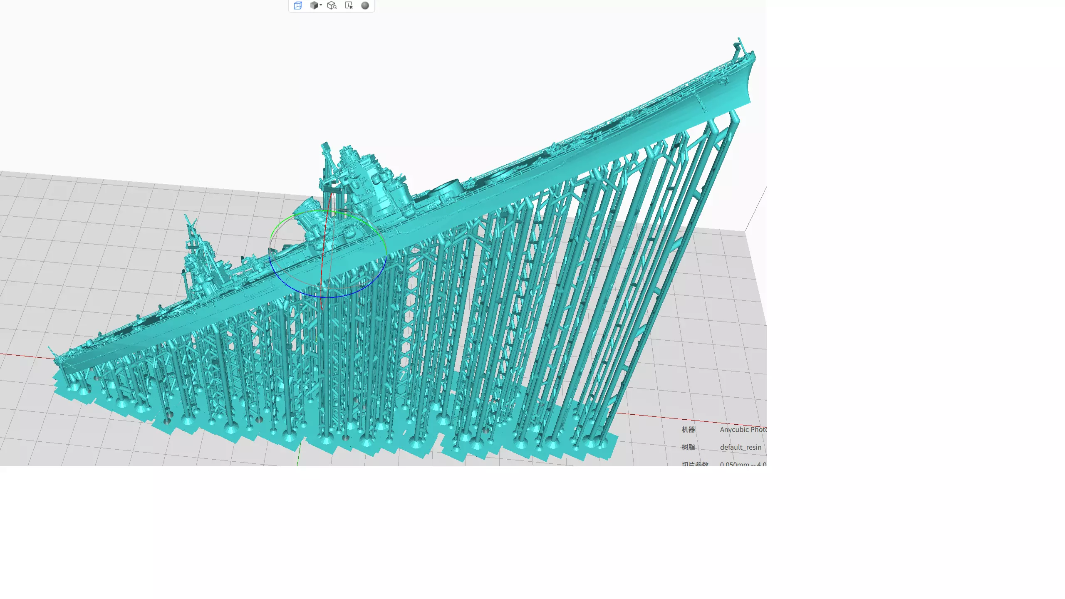
Task: Click the gray sphere render icon
Action: point(365,6)
